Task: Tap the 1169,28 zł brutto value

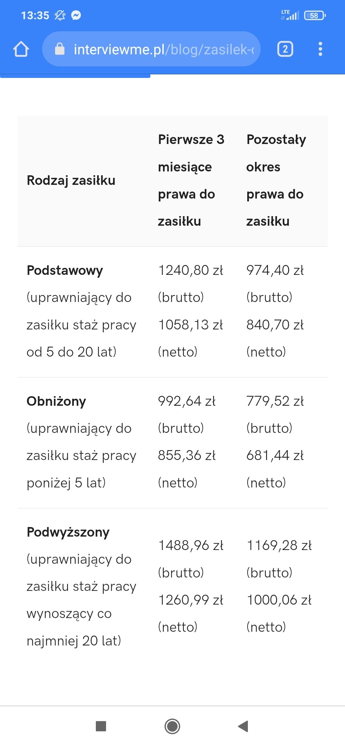Action: [x=279, y=546]
